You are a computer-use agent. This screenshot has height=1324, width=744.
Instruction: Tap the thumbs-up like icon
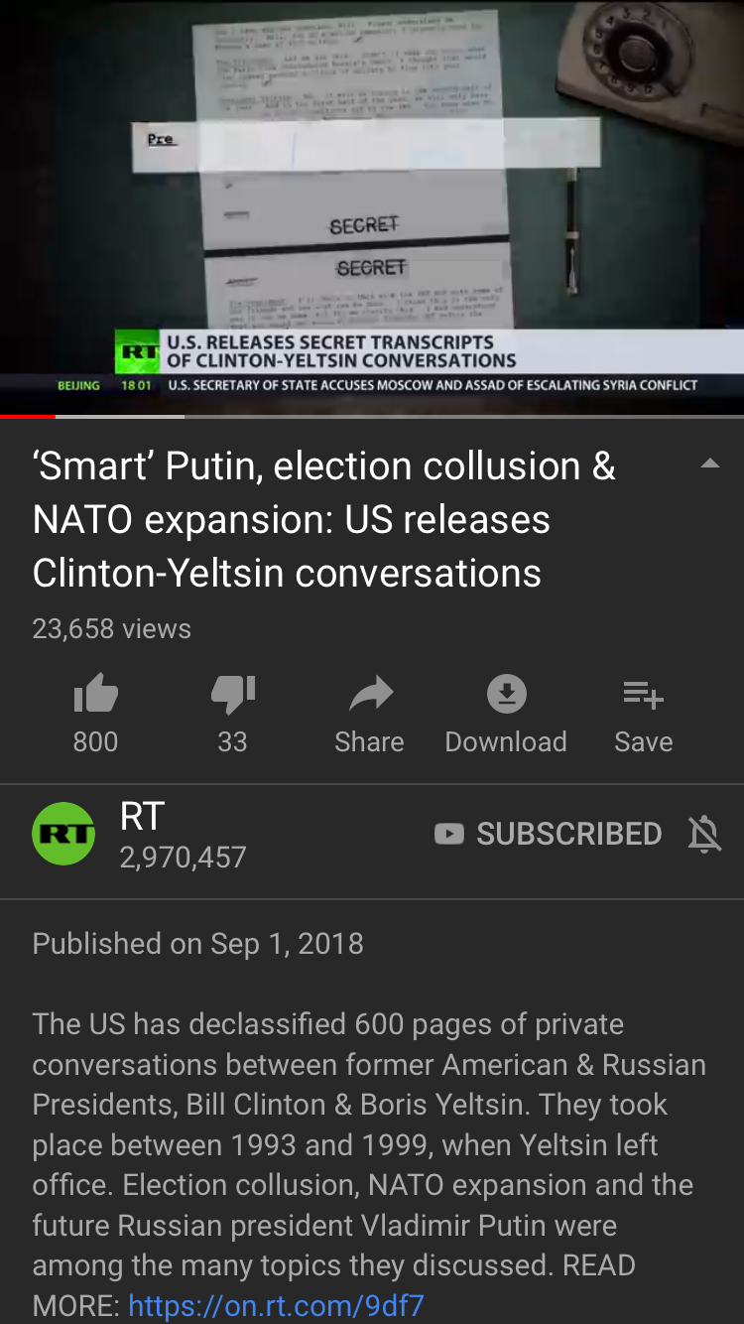96,695
